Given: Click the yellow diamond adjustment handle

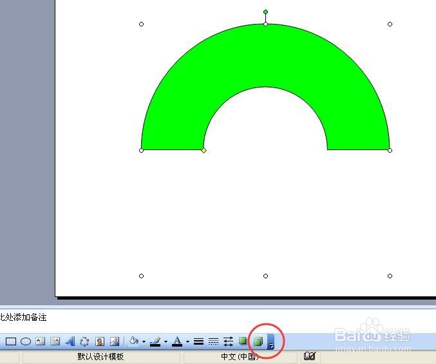Looking at the screenshot, I should 204,151.
